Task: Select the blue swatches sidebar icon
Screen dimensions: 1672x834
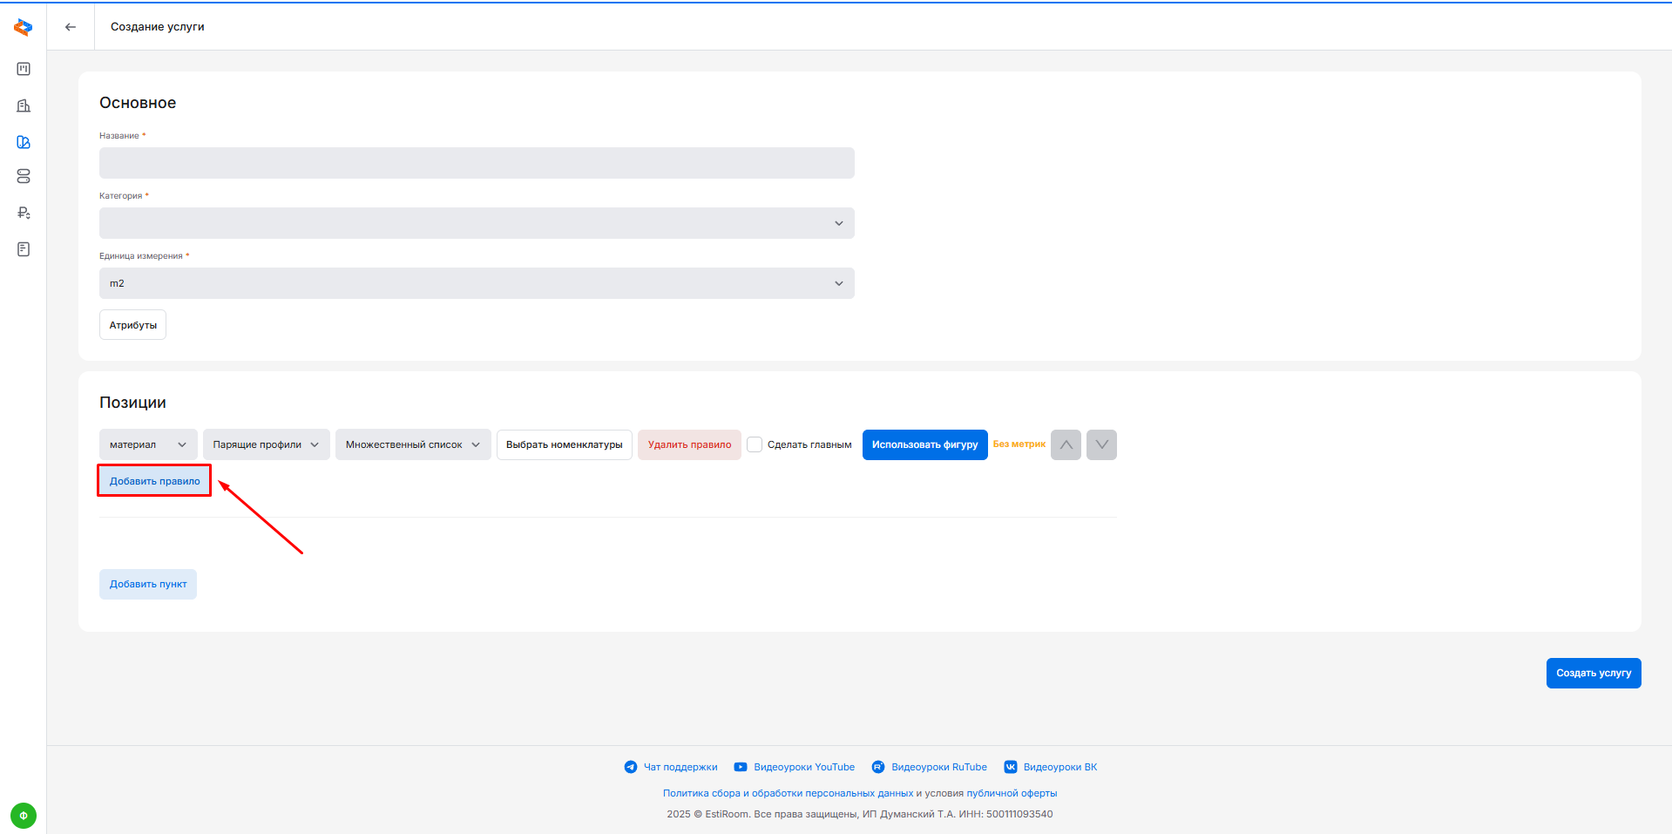Action: [x=24, y=142]
